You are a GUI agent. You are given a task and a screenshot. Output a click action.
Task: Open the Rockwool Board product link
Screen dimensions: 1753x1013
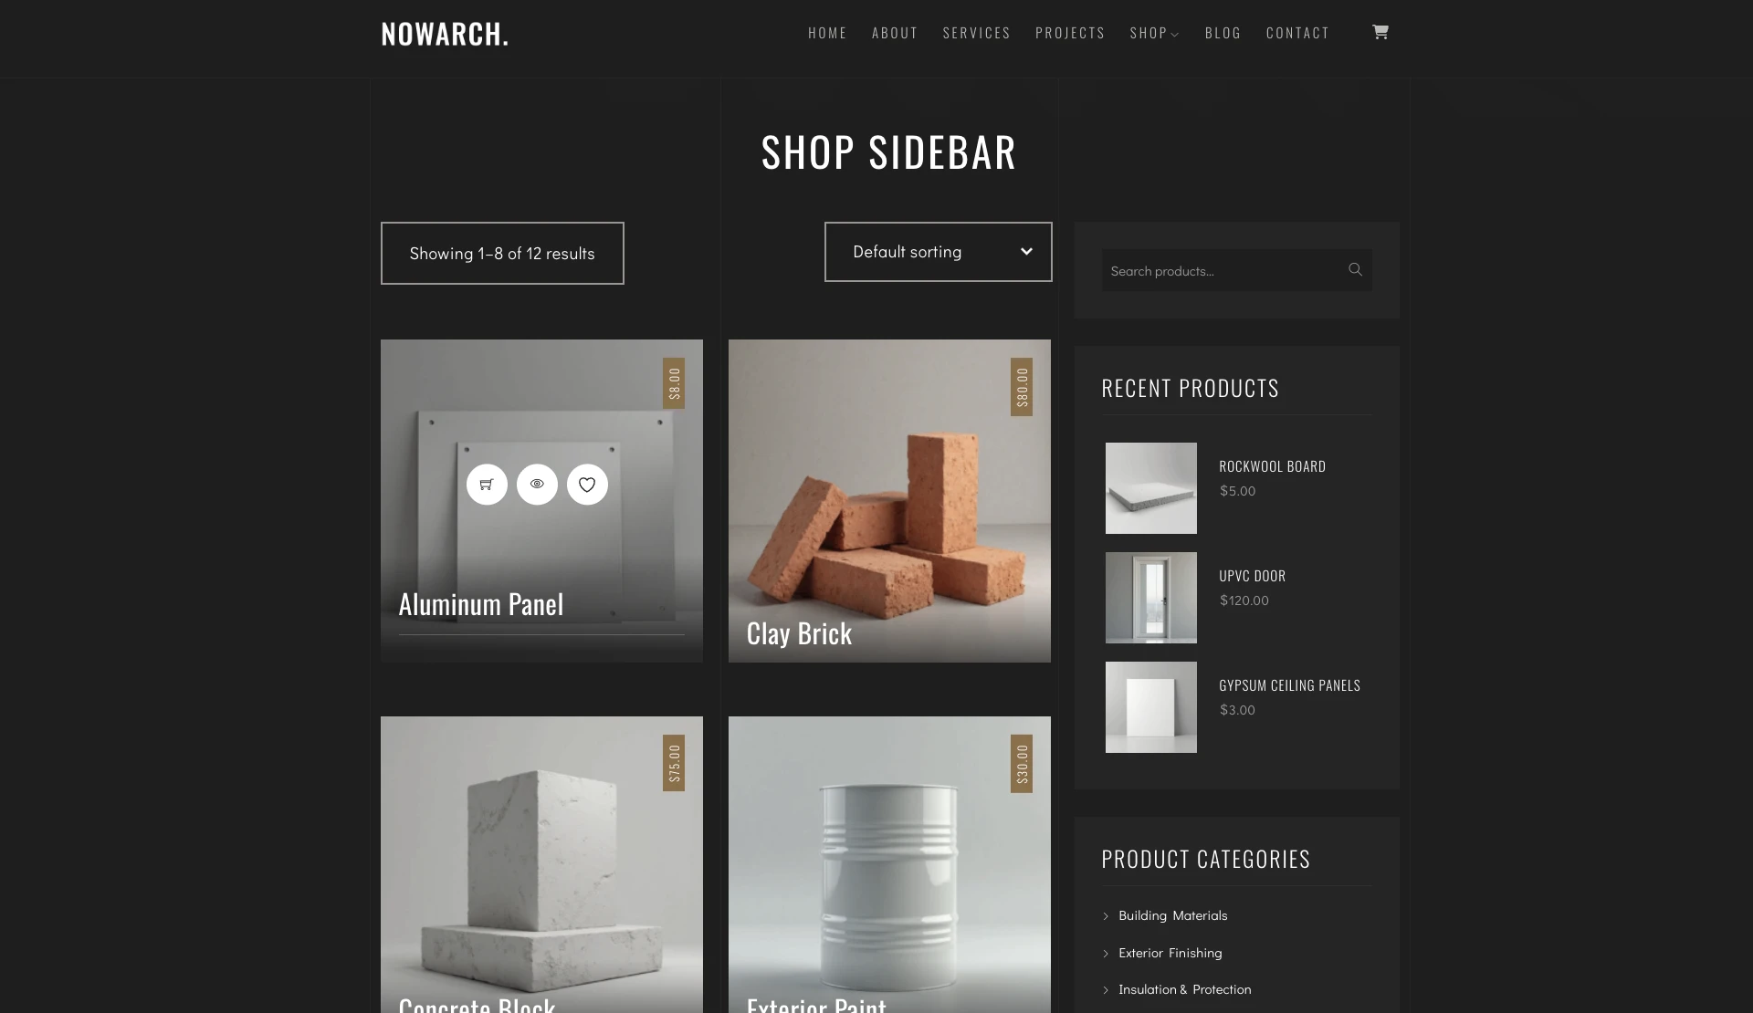[x=1272, y=466]
